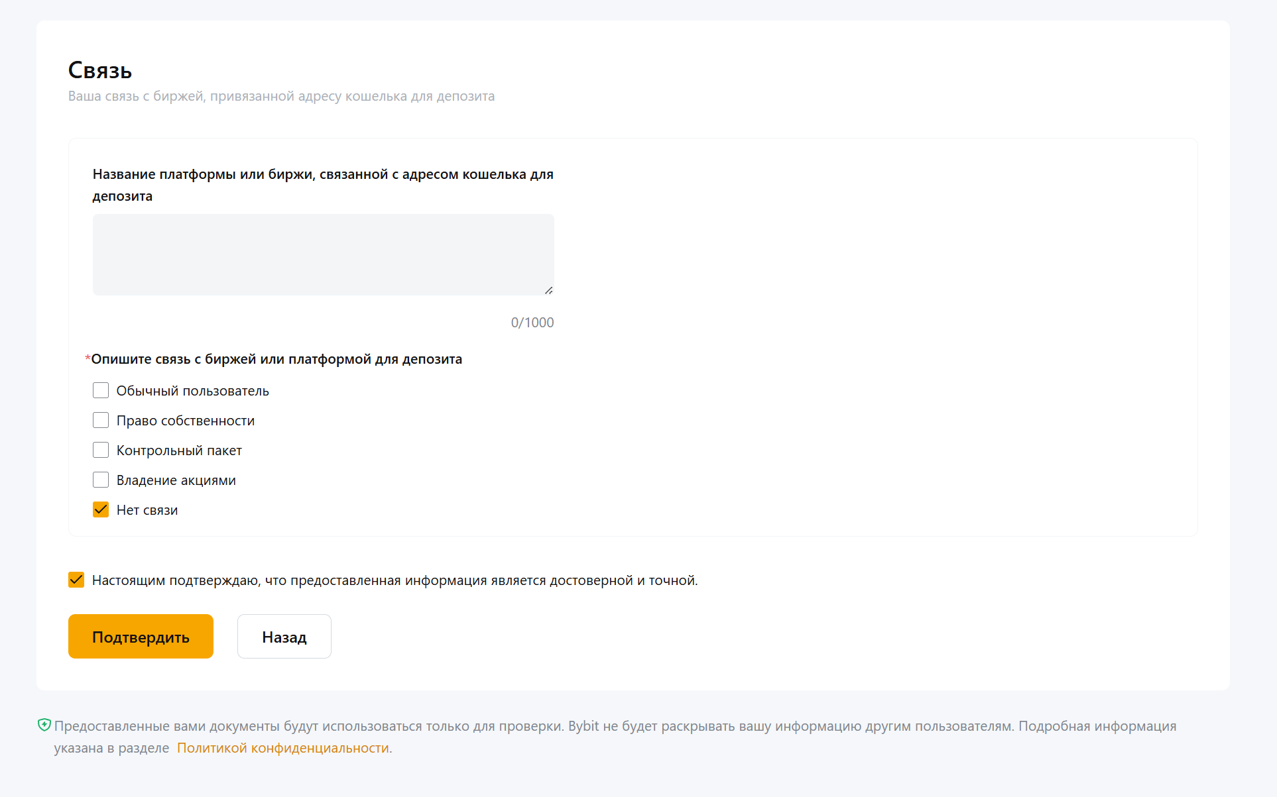Open the Политикой конфиденциальности link

tap(283, 748)
